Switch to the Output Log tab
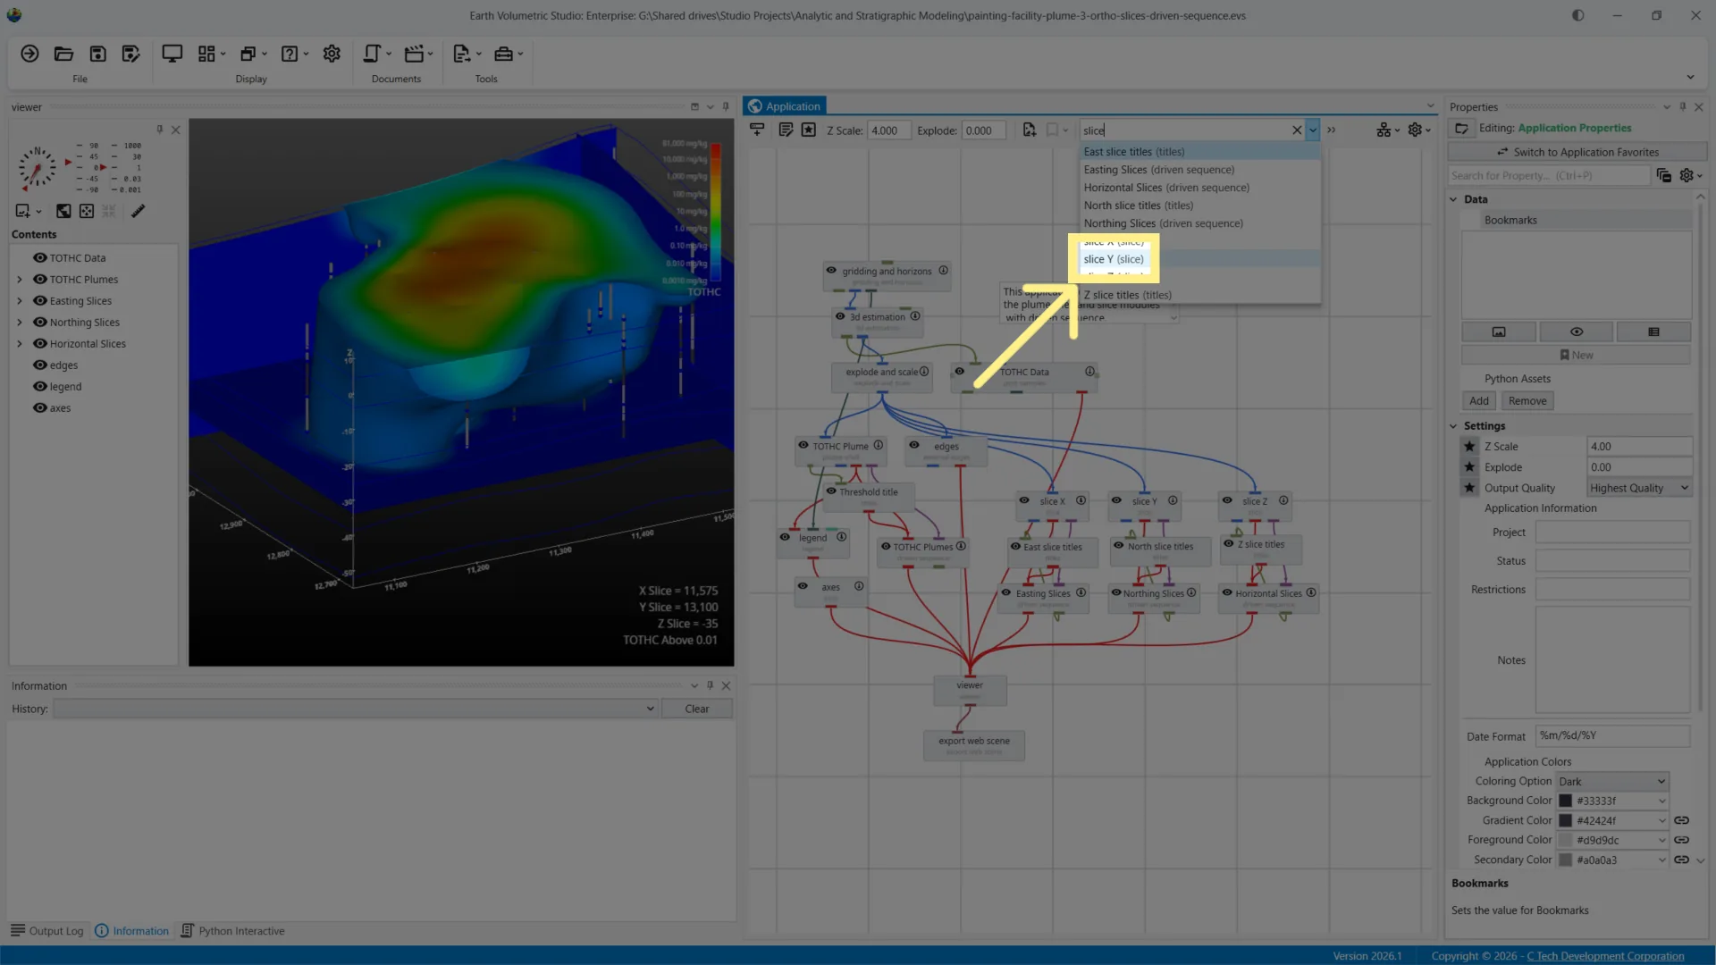This screenshot has width=1716, height=965. point(46,931)
